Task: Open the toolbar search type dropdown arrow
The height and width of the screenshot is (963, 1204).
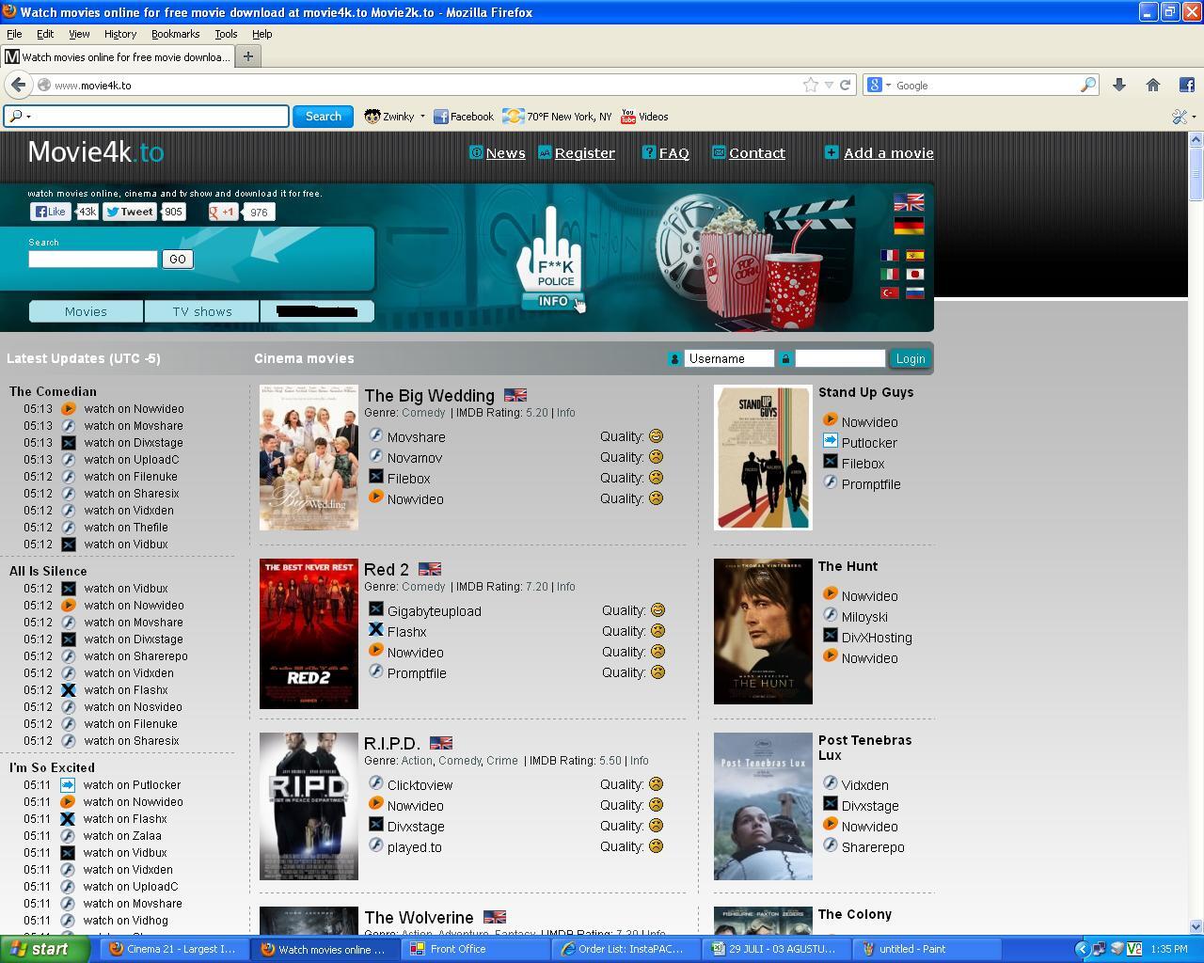Action: 28,117
